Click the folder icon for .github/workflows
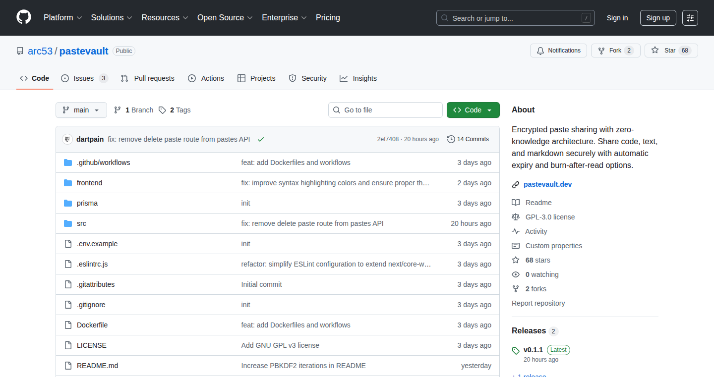Viewport: 714px width, 377px height. click(68, 162)
